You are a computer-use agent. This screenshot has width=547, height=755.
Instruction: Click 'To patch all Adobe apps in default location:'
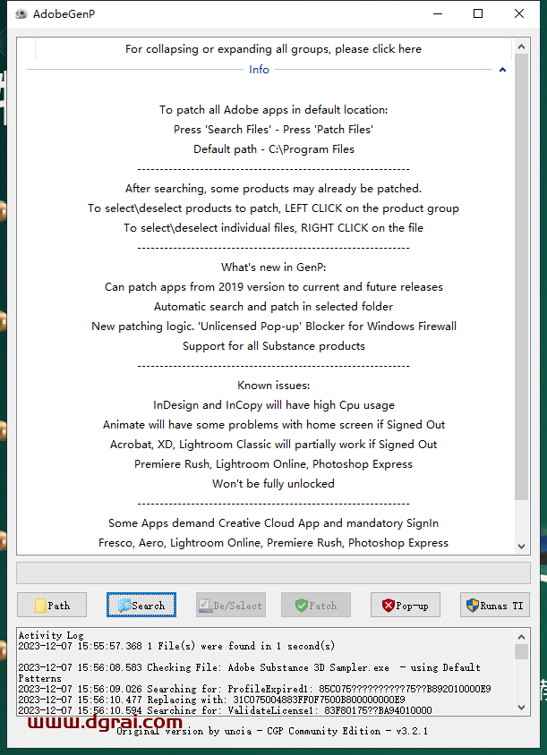pos(274,110)
